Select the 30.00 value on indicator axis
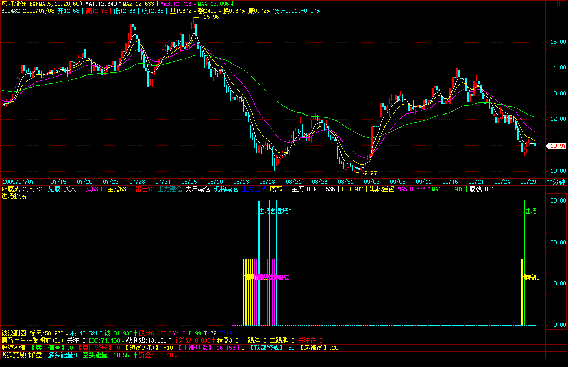 pos(558,200)
